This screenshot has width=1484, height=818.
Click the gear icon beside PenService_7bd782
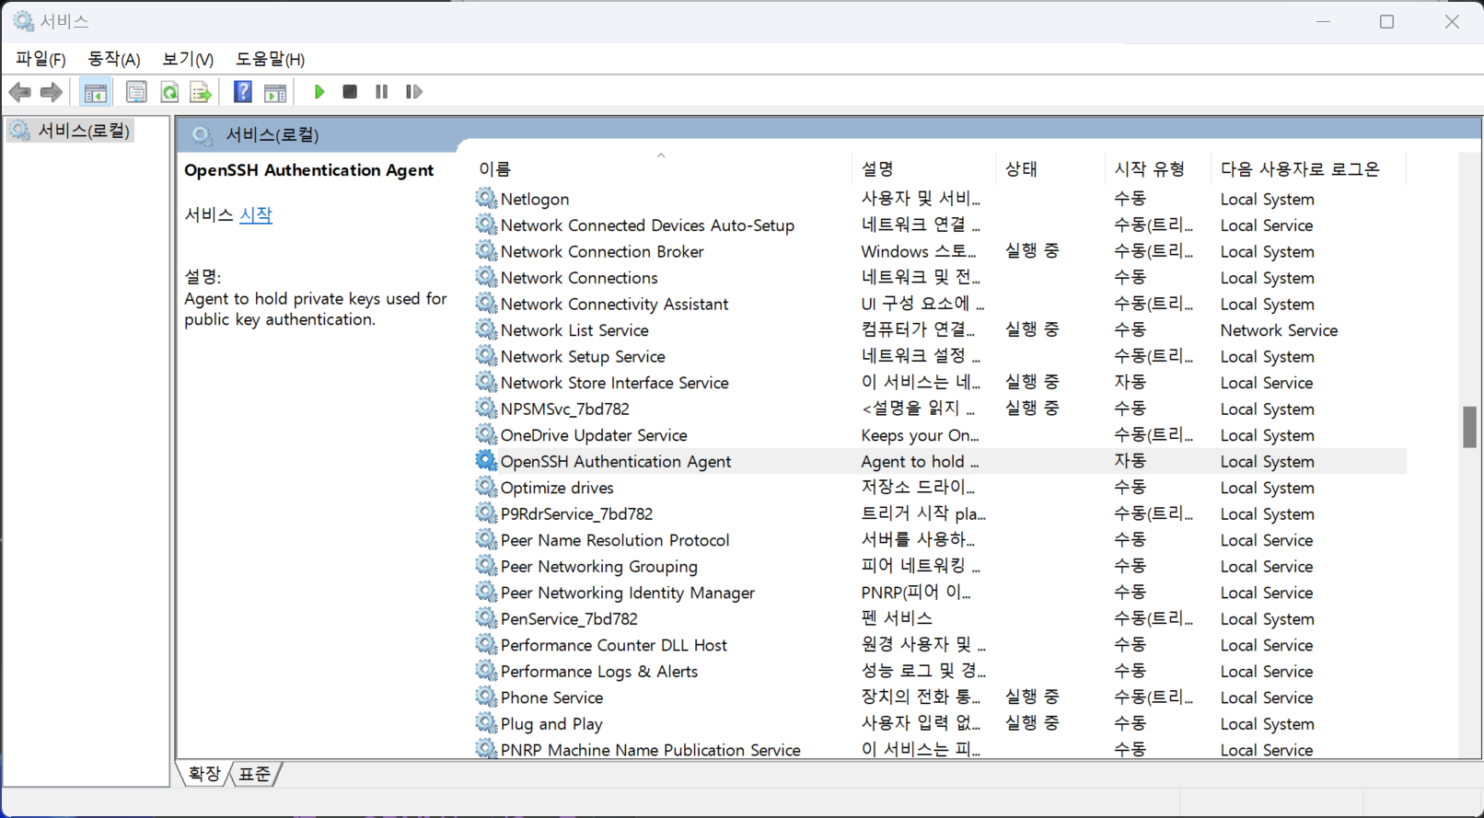[486, 618]
